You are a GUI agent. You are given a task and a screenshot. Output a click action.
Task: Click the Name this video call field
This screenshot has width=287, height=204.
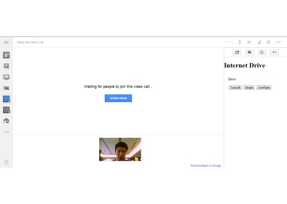pyautogui.click(x=31, y=42)
